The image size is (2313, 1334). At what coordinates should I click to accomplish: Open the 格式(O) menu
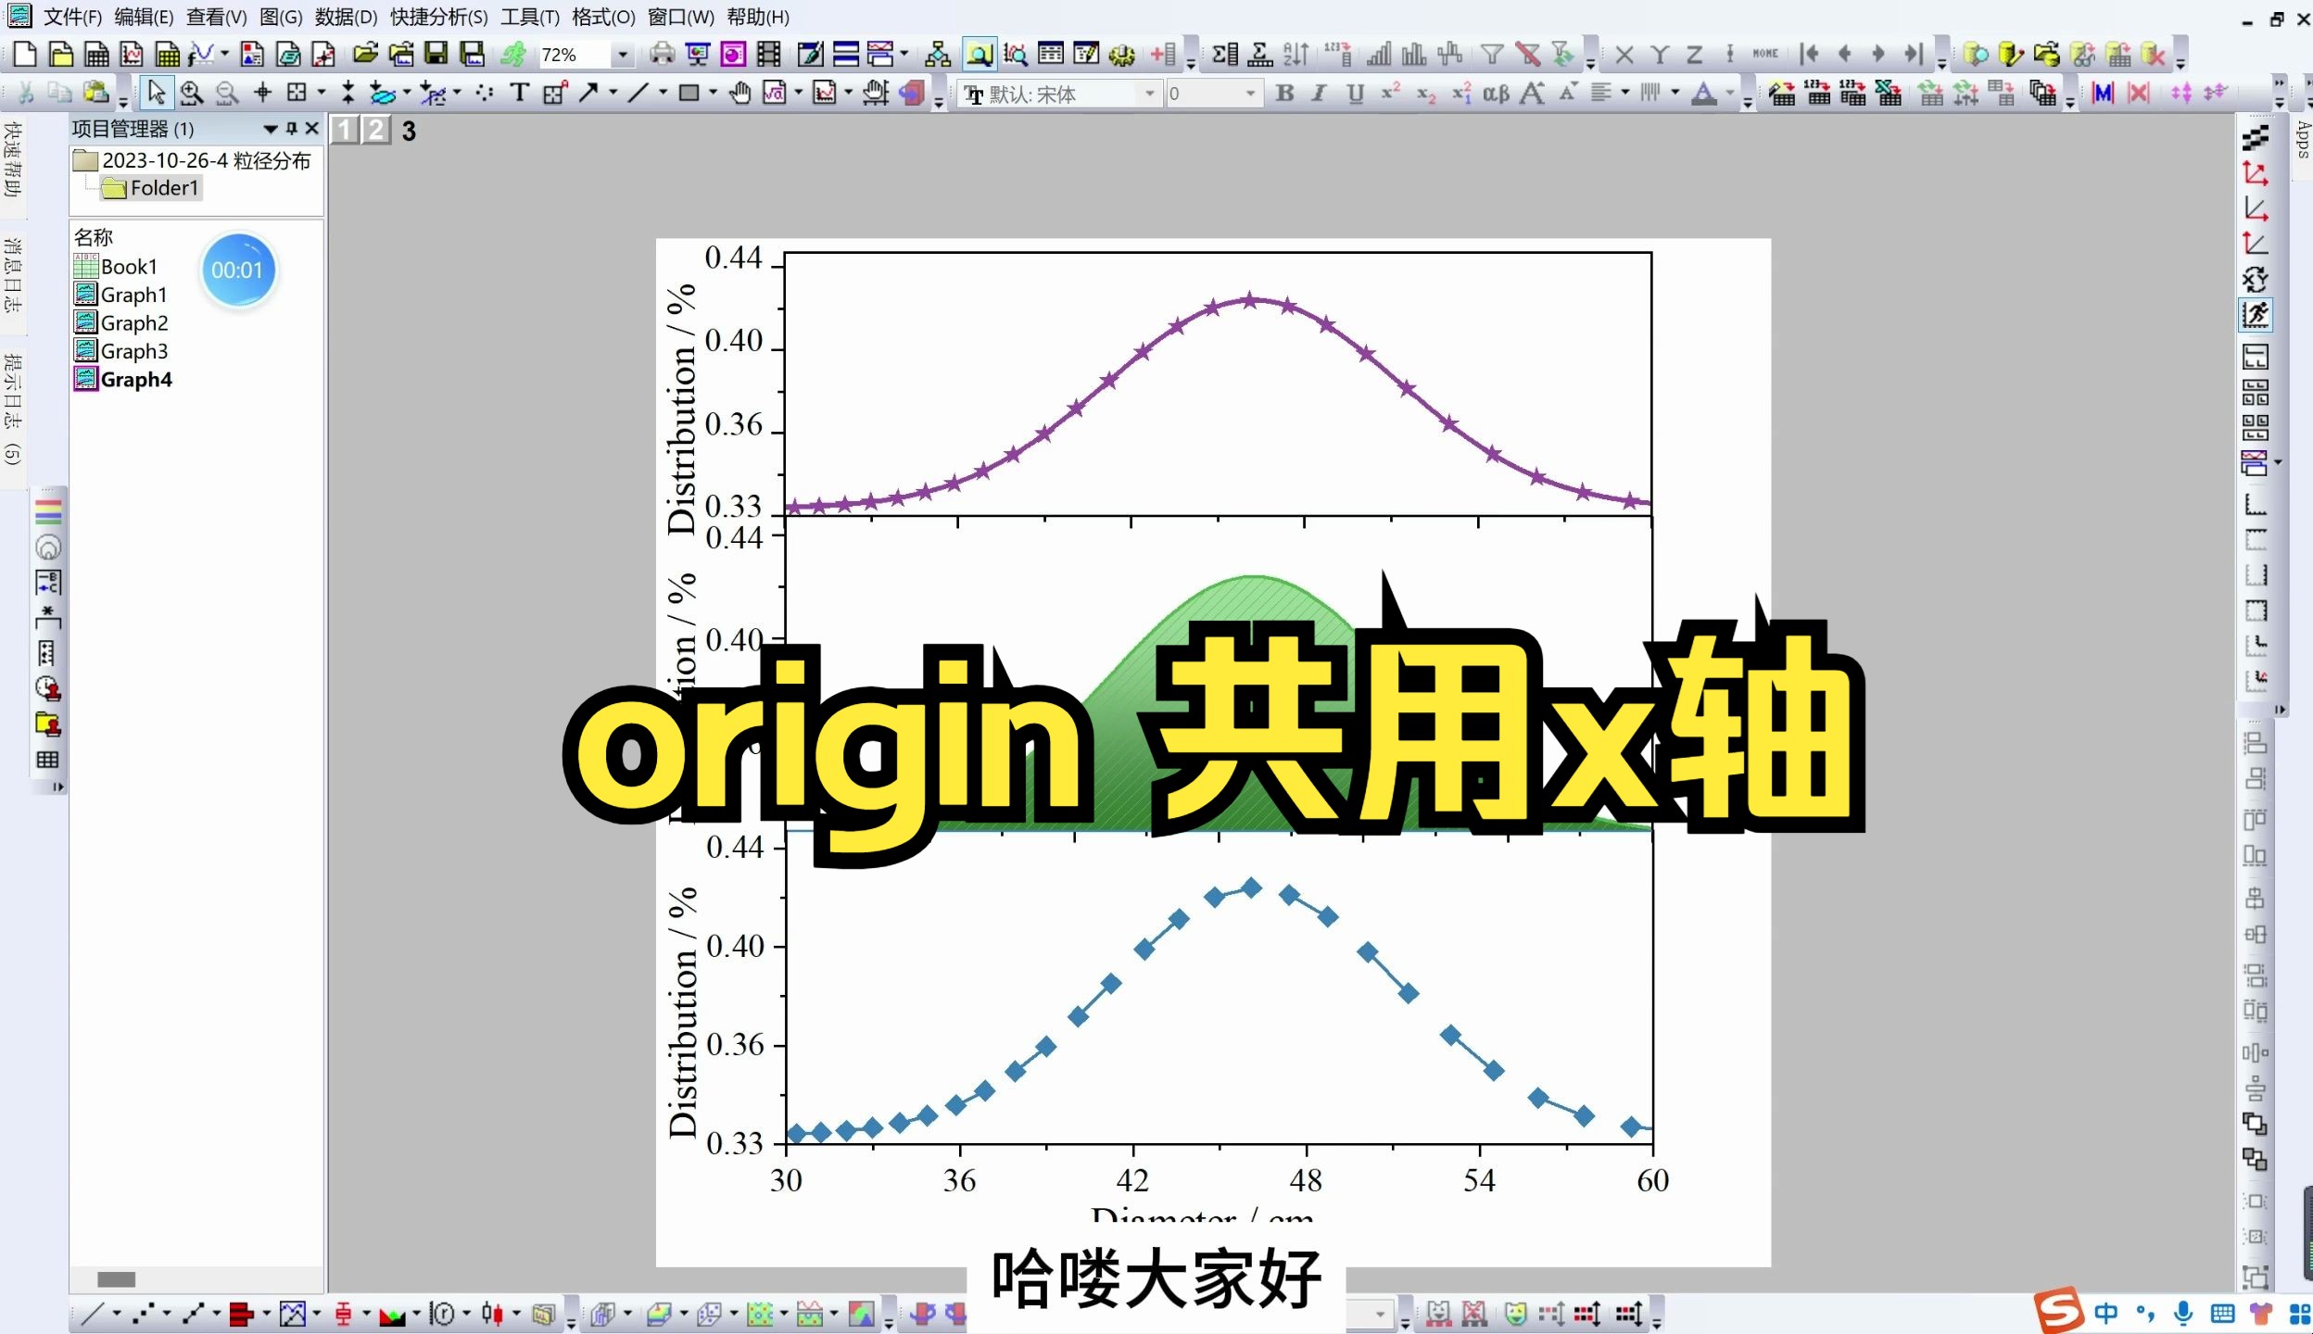(603, 17)
